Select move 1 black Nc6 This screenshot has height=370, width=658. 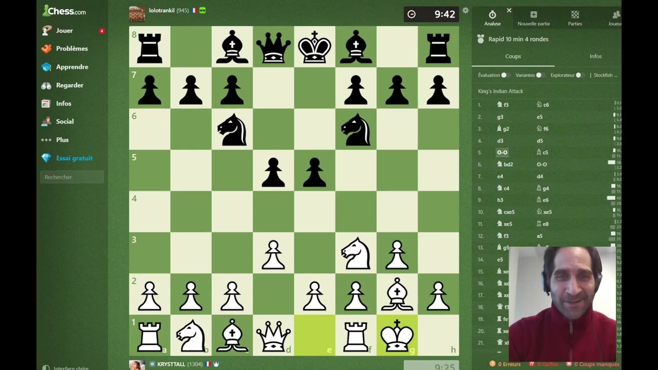pos(543,104)
